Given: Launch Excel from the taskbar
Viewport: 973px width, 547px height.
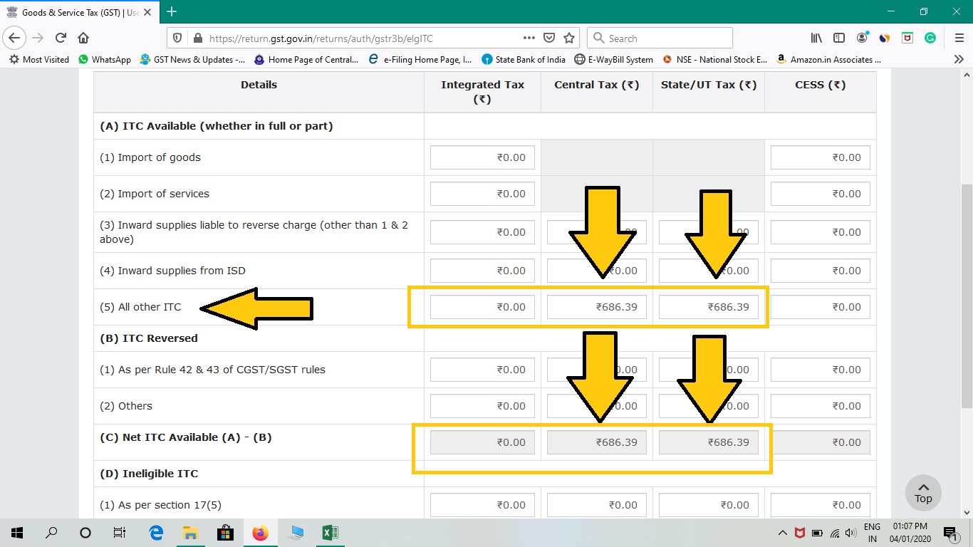Looking at the screenshot, I should pyautogui.click(x=329, y=532).
